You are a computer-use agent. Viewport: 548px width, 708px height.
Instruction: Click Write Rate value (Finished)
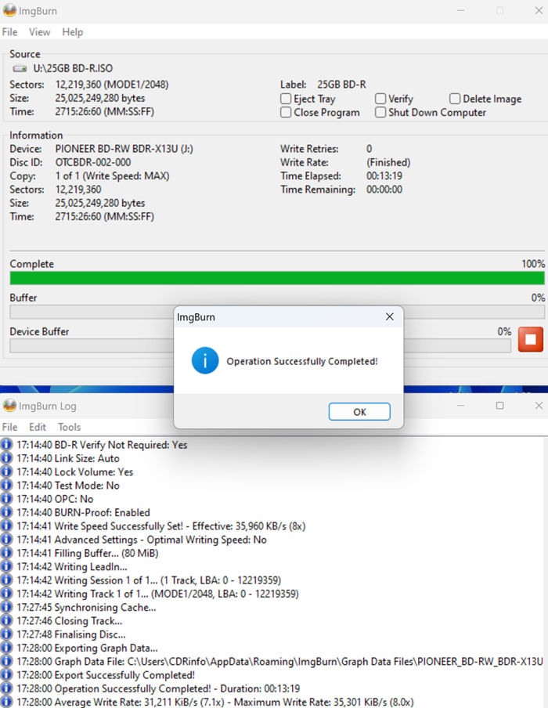click(x=388, y=162)
